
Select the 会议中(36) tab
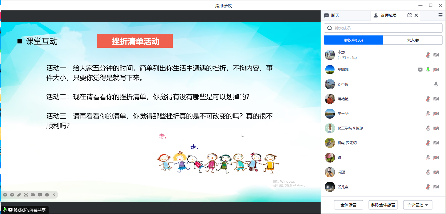click(353, 40)
